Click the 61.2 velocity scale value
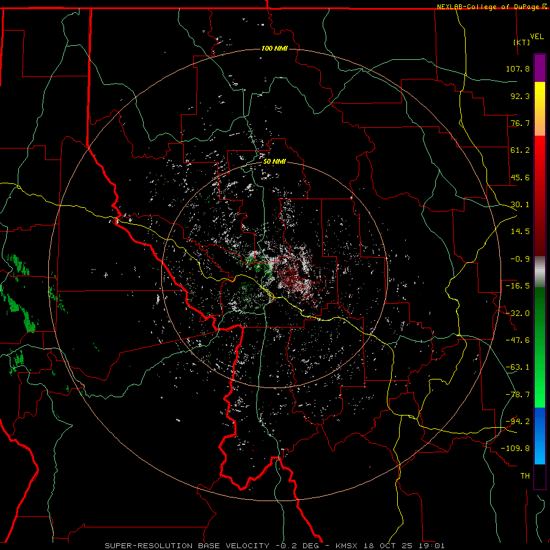550x550 pixels. pos(520,150)
